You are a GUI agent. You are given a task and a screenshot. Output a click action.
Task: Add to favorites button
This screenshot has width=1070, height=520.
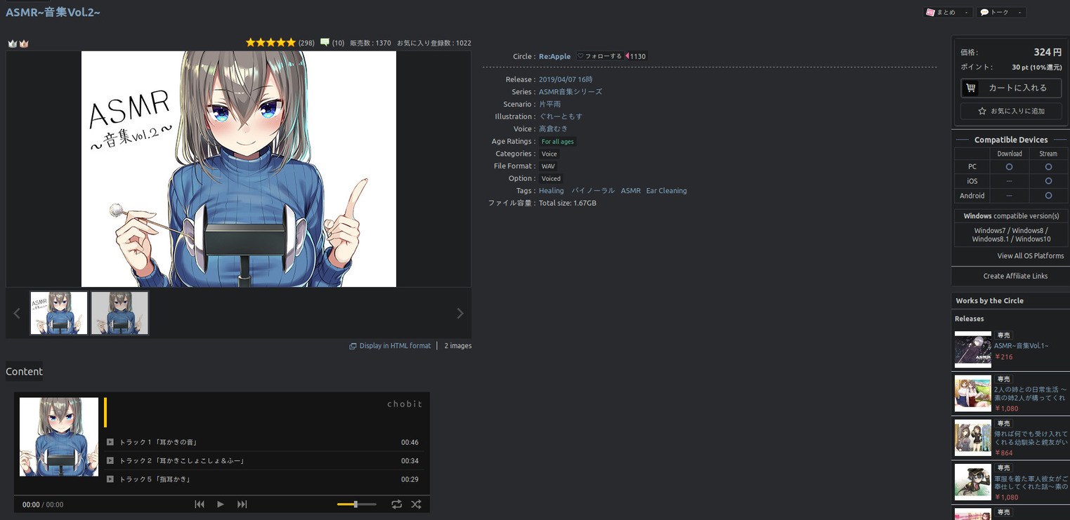[x=1011, y=111]
